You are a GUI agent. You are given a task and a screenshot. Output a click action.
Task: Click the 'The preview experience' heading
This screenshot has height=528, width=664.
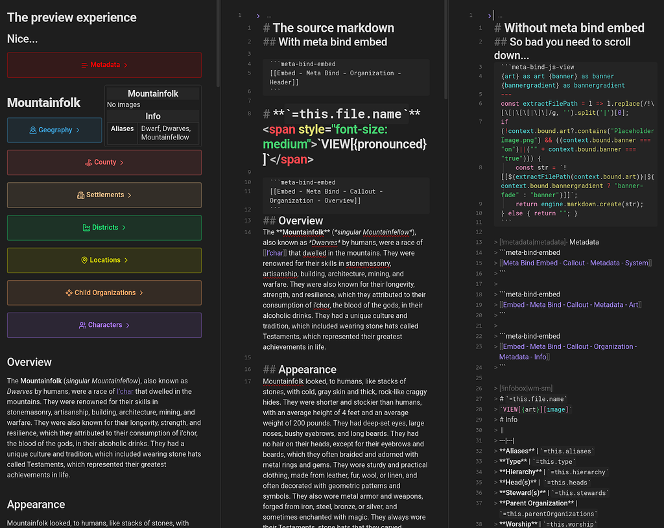(72, 18)
